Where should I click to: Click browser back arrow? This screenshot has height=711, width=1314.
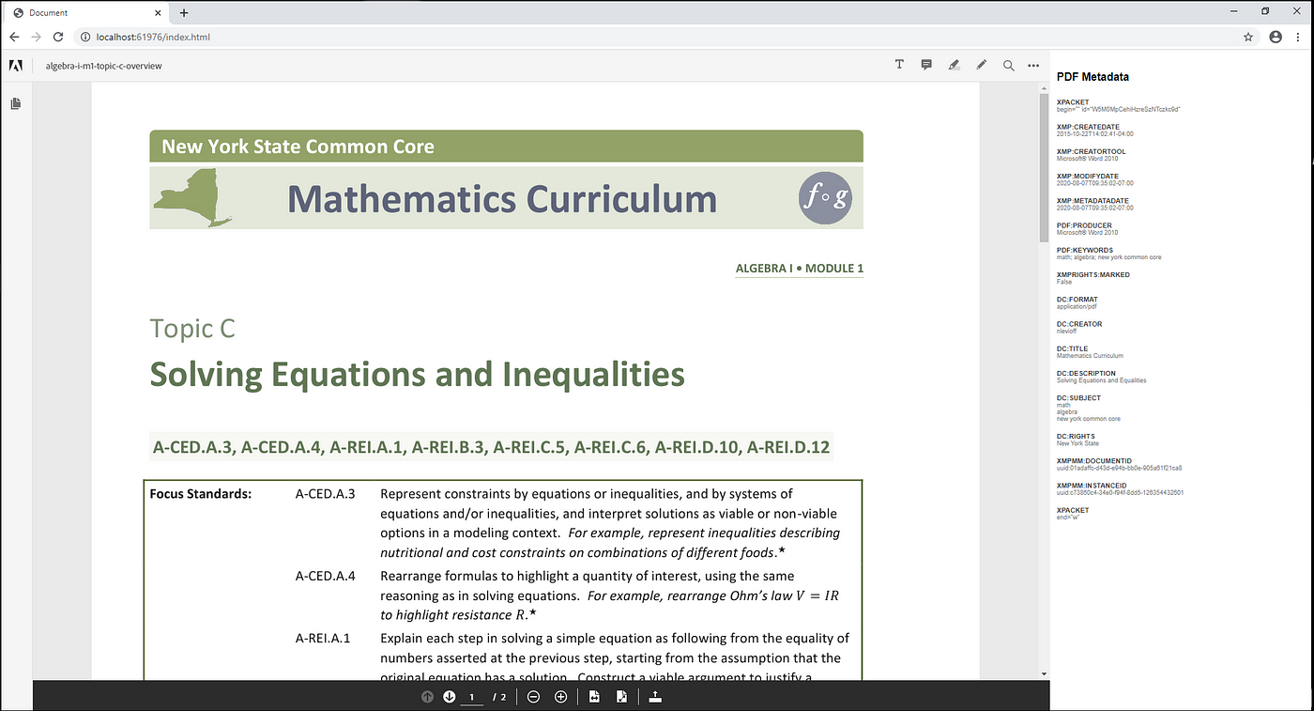14,37
